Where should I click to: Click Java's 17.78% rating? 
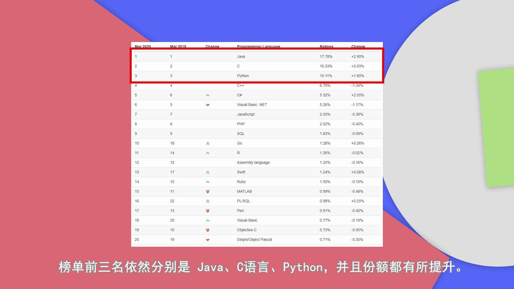pos(326,56)
